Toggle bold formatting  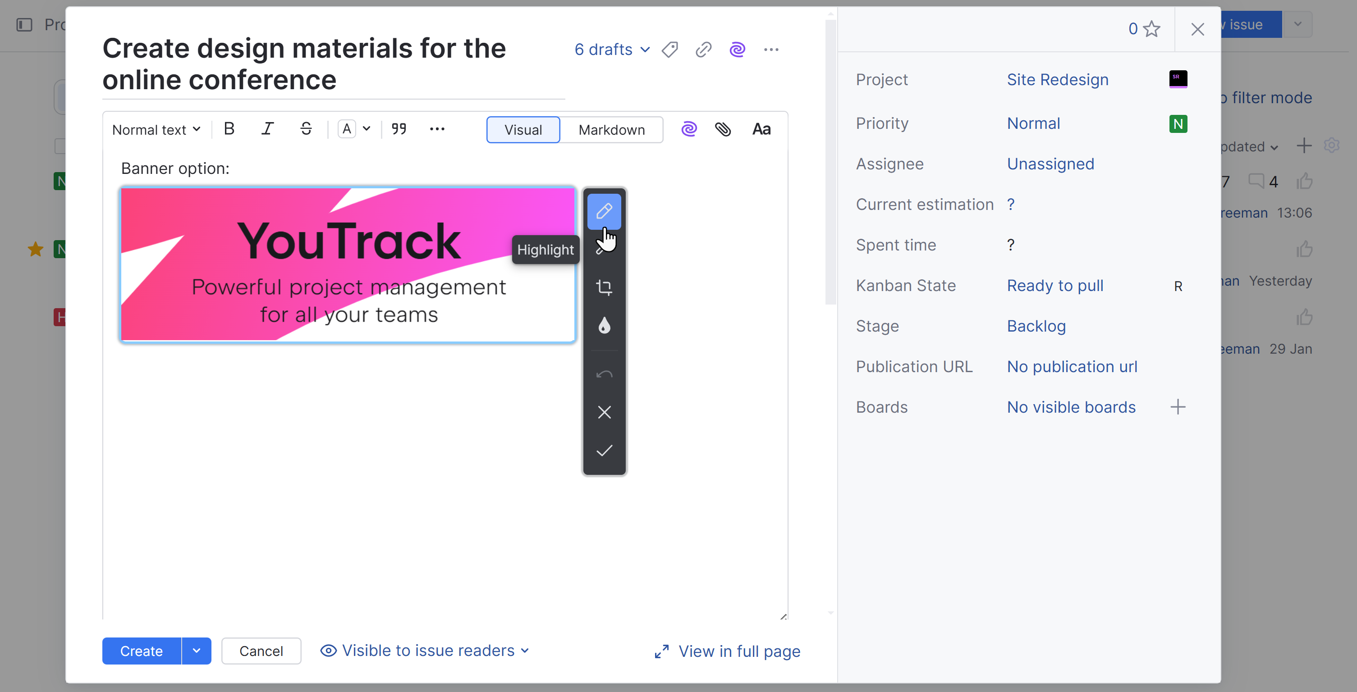click(229, 129)
